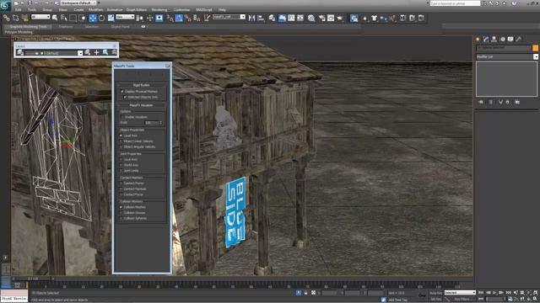Open the Utilities command panel
Image resolution: width=540 pixels, height=303 pixels.
click(519, 40)
